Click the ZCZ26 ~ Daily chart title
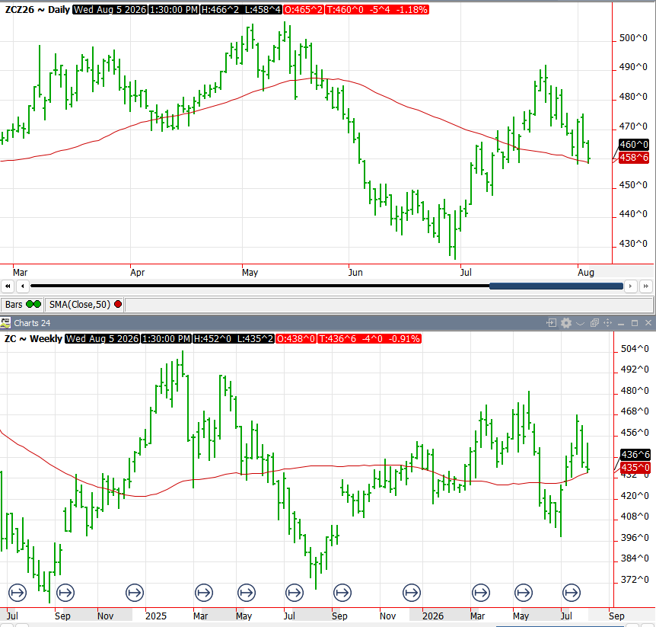656x627 pixels. tap(37, 10)
